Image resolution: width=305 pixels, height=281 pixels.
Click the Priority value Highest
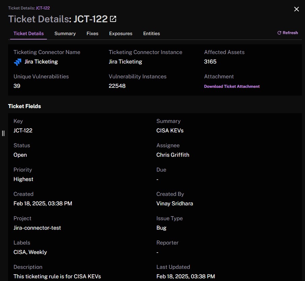pyautogui.click(x=23, y=179)
